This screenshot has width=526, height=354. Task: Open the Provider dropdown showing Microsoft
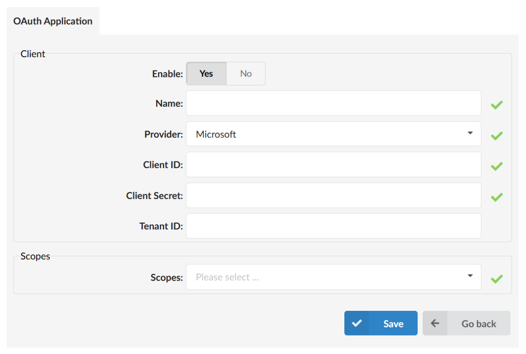click(x=334, y=134)
